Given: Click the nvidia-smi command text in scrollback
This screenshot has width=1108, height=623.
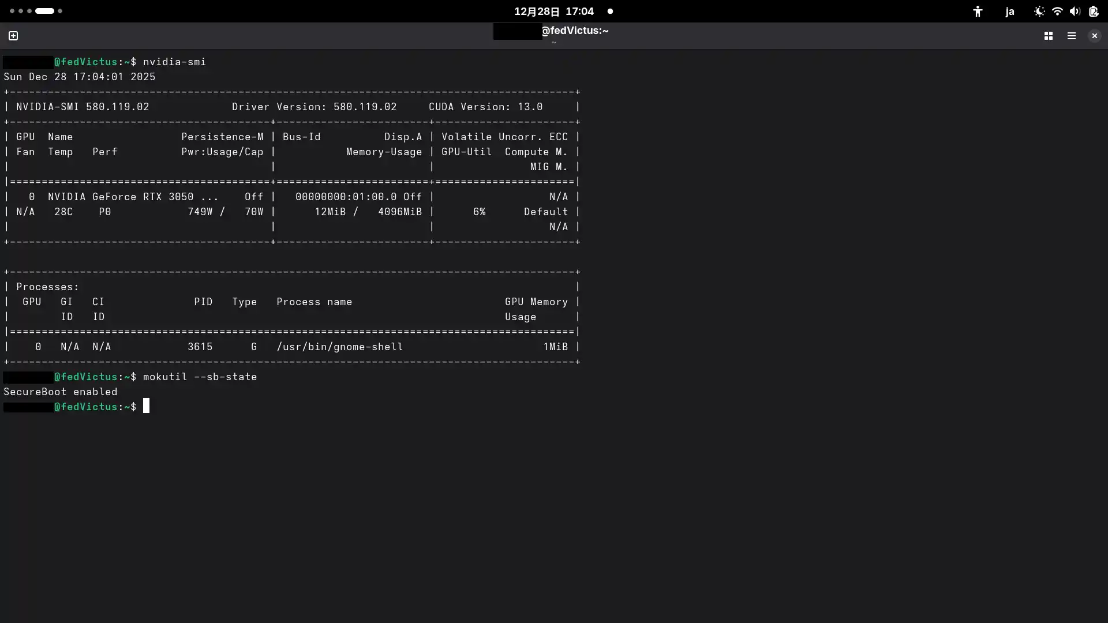Looking at the screenshot, I should [x=174, y=62].
